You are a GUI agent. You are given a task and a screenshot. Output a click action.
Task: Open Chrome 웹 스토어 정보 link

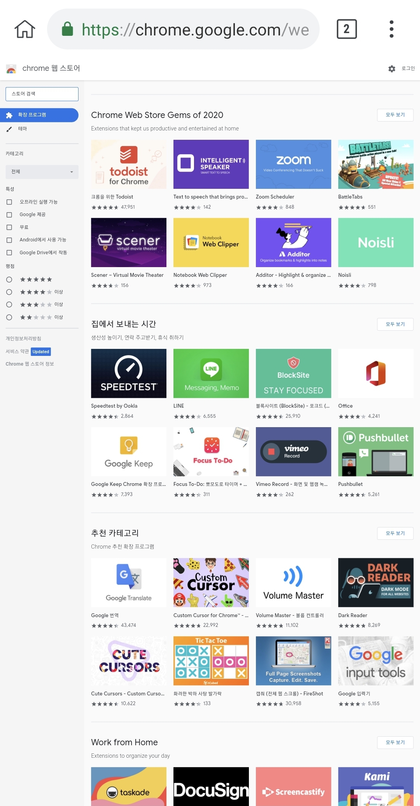click(x=30, y=364)
